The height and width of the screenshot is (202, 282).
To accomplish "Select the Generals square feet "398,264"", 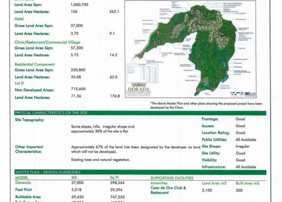I will tap(117, 183).
